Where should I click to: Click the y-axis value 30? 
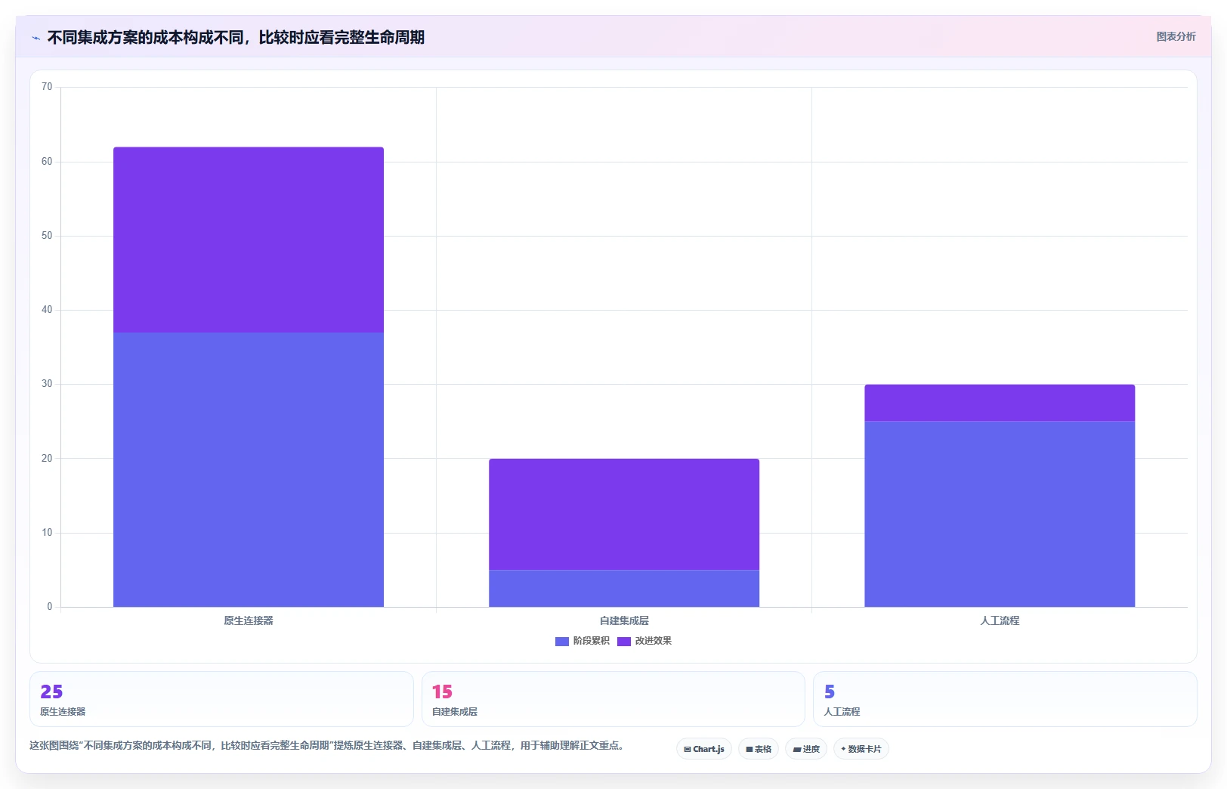coord(47,384)
